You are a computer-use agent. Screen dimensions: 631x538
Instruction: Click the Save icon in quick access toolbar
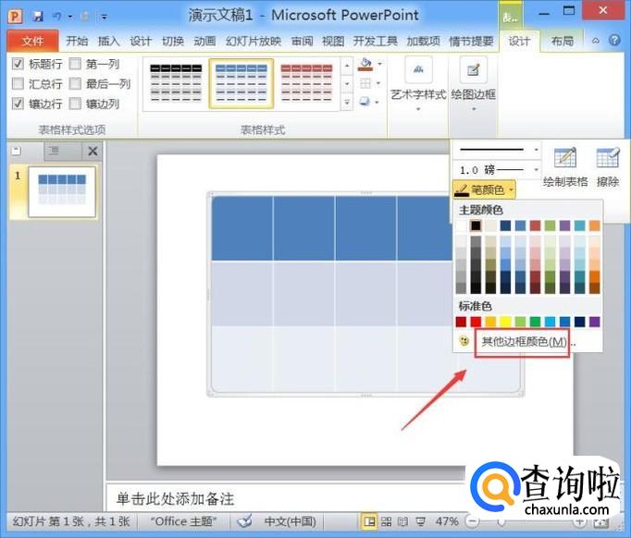point(38,16)
